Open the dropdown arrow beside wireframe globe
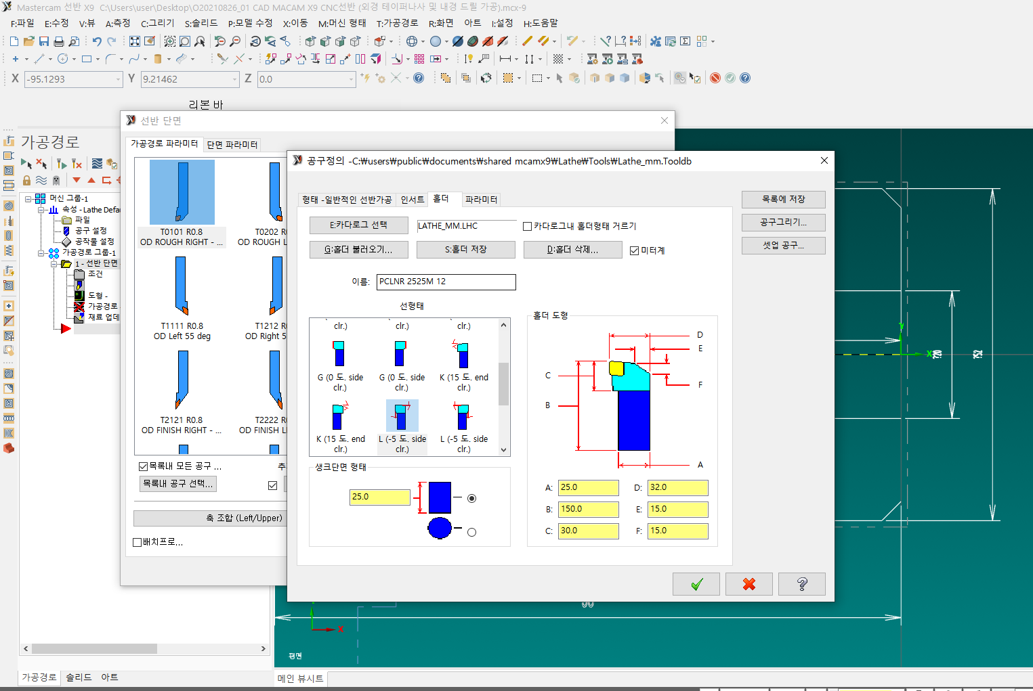 click(x=423, y=41)
